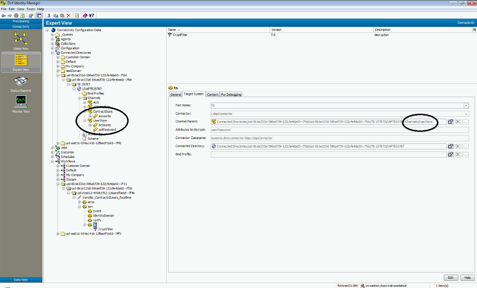Click the red Delete X toolbar icon
The image size is (477, 288).
pos(69,15)
